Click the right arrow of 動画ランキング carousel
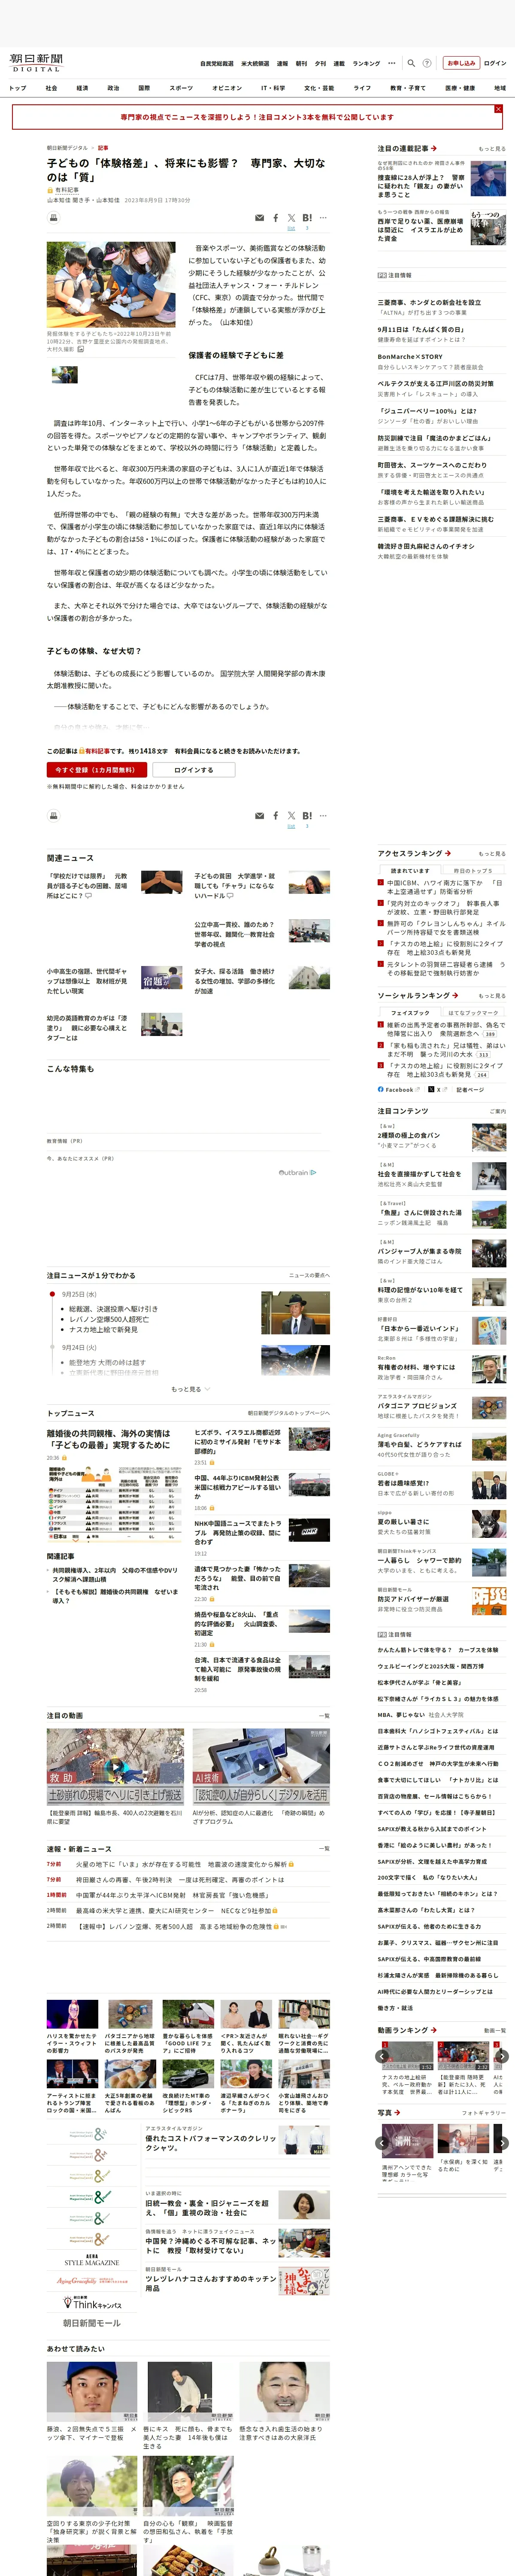The image size is (515, 2576). tap(502, 2056)
